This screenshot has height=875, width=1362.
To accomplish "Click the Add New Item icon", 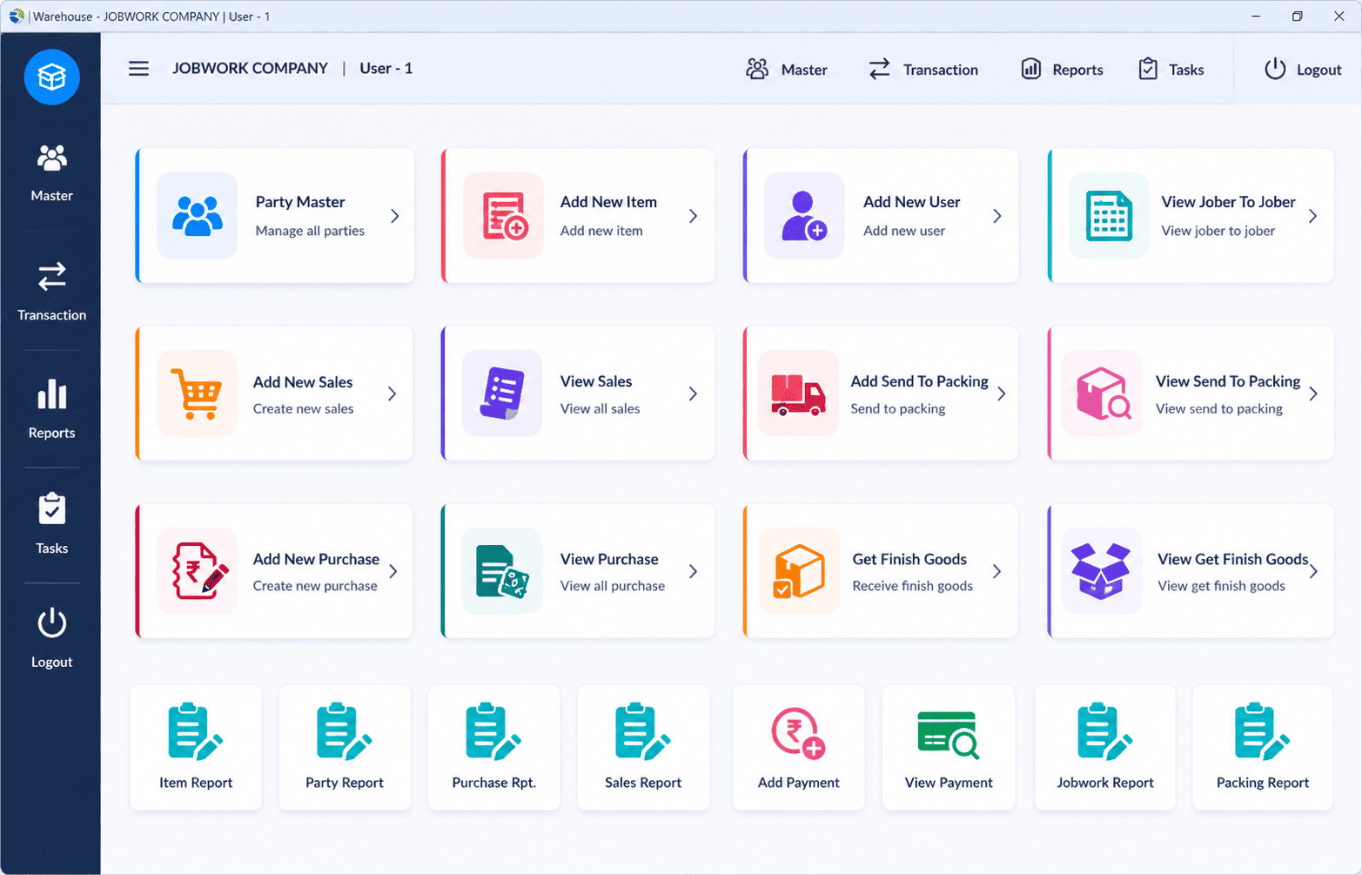I will [x=504, y=215].
